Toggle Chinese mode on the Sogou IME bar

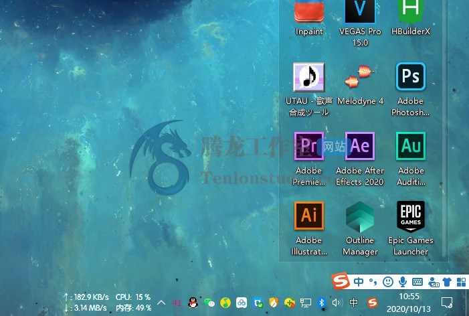click(359, 282)
